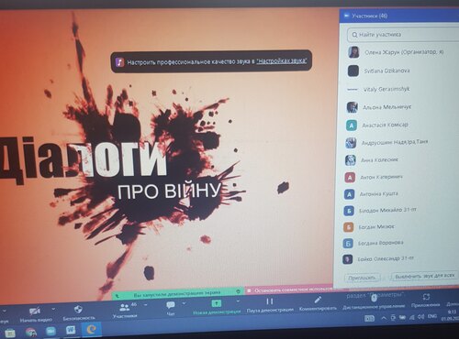Click the green Новая демонстрация share icon
459x339 pixels.
(x=217, y=303)
